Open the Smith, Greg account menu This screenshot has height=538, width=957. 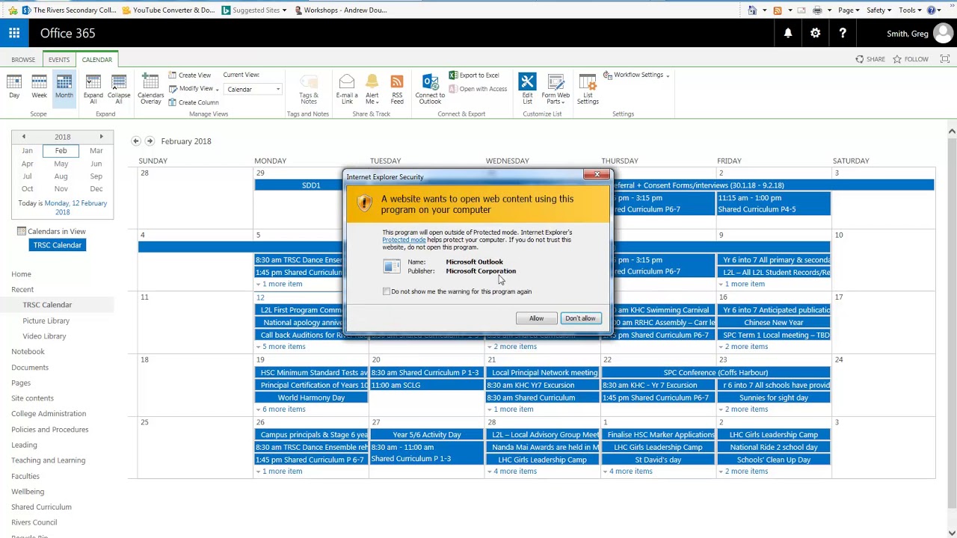pos(919,34)
